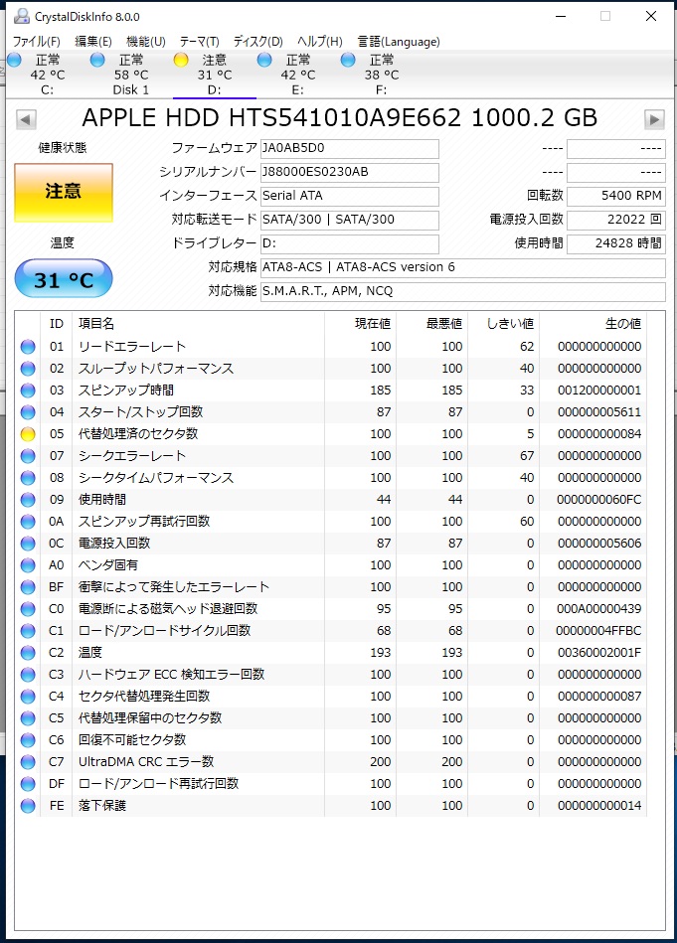
Task: Select the DF ロード/アンロード再試行回数 row name
Action: 159,784
